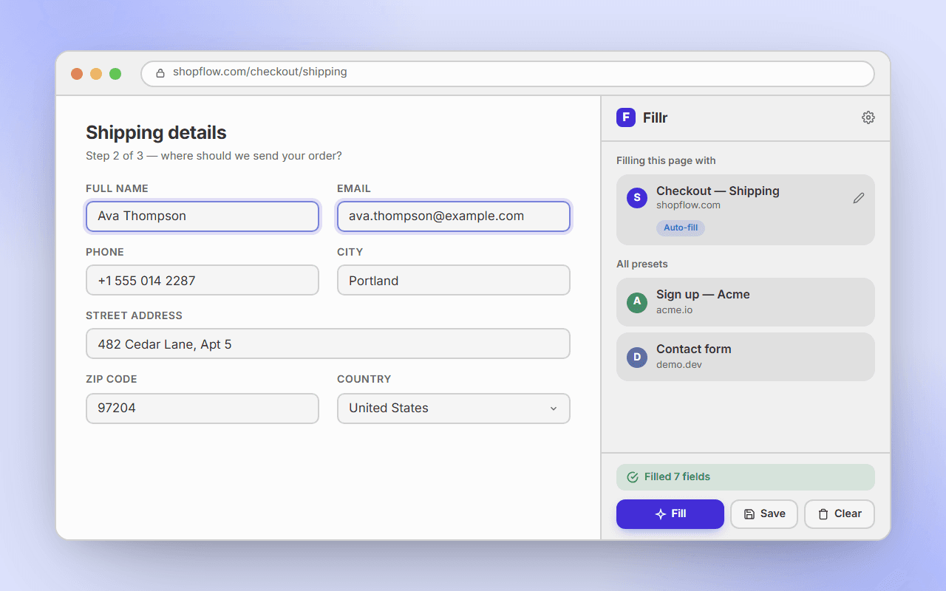This screenshot has width=946, height=591.
Task: Click the padlock icon in address bar
Action: point(160,72)
